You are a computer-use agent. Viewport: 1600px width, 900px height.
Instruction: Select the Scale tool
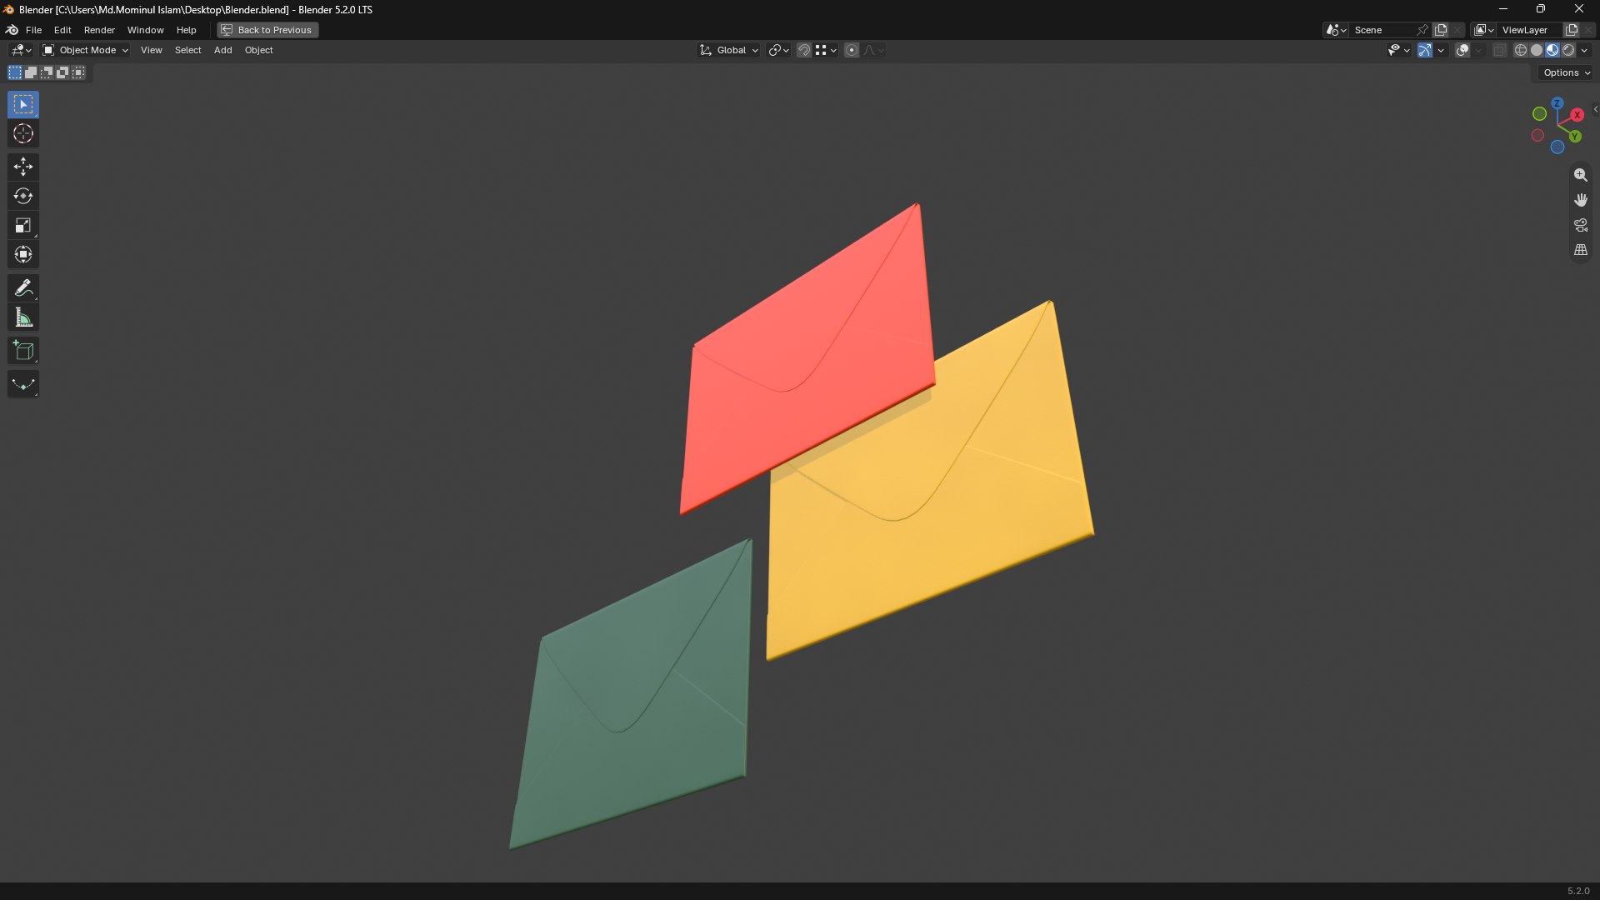23,226
